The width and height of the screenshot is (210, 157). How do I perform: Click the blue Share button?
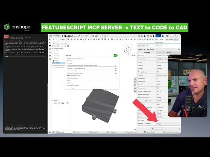158,36
